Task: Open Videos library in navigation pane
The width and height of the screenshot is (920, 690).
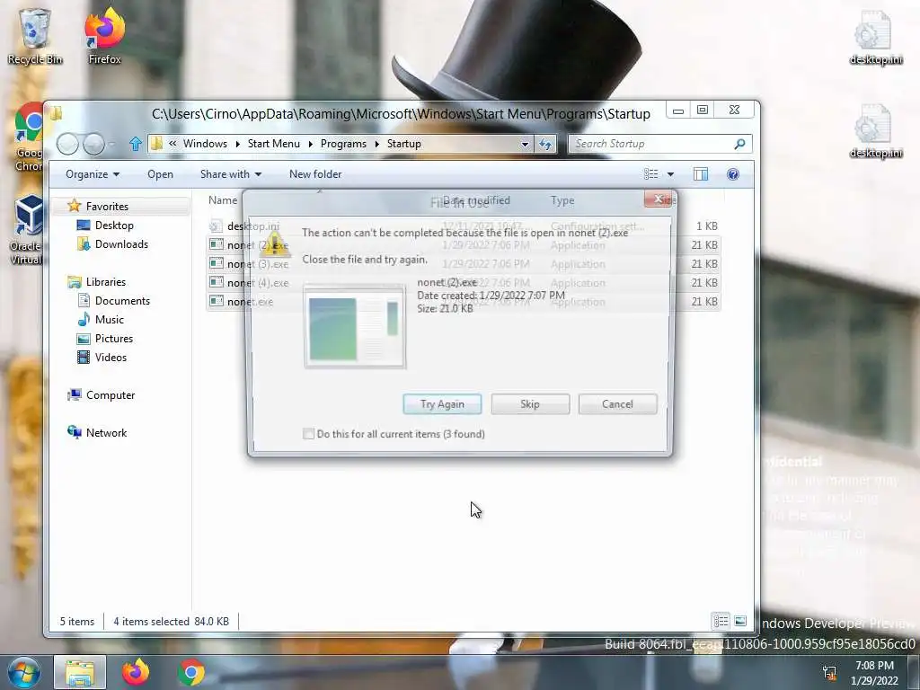Action: pyautogui.click(x=111, y=358)
